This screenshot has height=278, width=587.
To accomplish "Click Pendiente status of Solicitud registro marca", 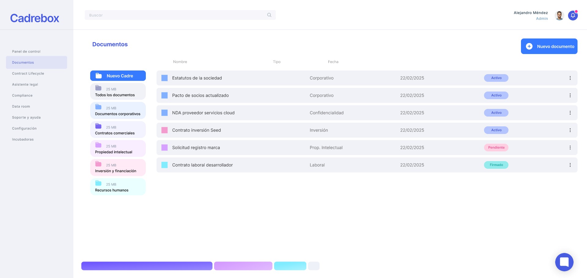I will [496, 148].
